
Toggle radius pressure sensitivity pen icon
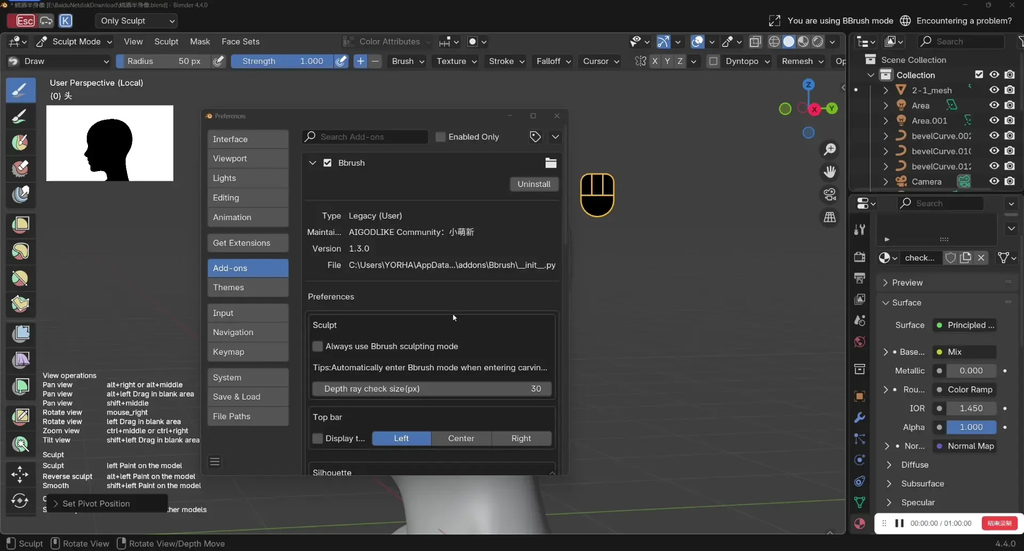coord(218,61)
